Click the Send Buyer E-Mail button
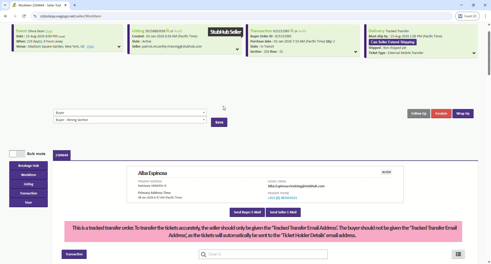This screenshot has height=264, width=491. 247,212
